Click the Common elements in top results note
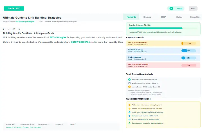202x133 pixels. click(x=139, y=90)
